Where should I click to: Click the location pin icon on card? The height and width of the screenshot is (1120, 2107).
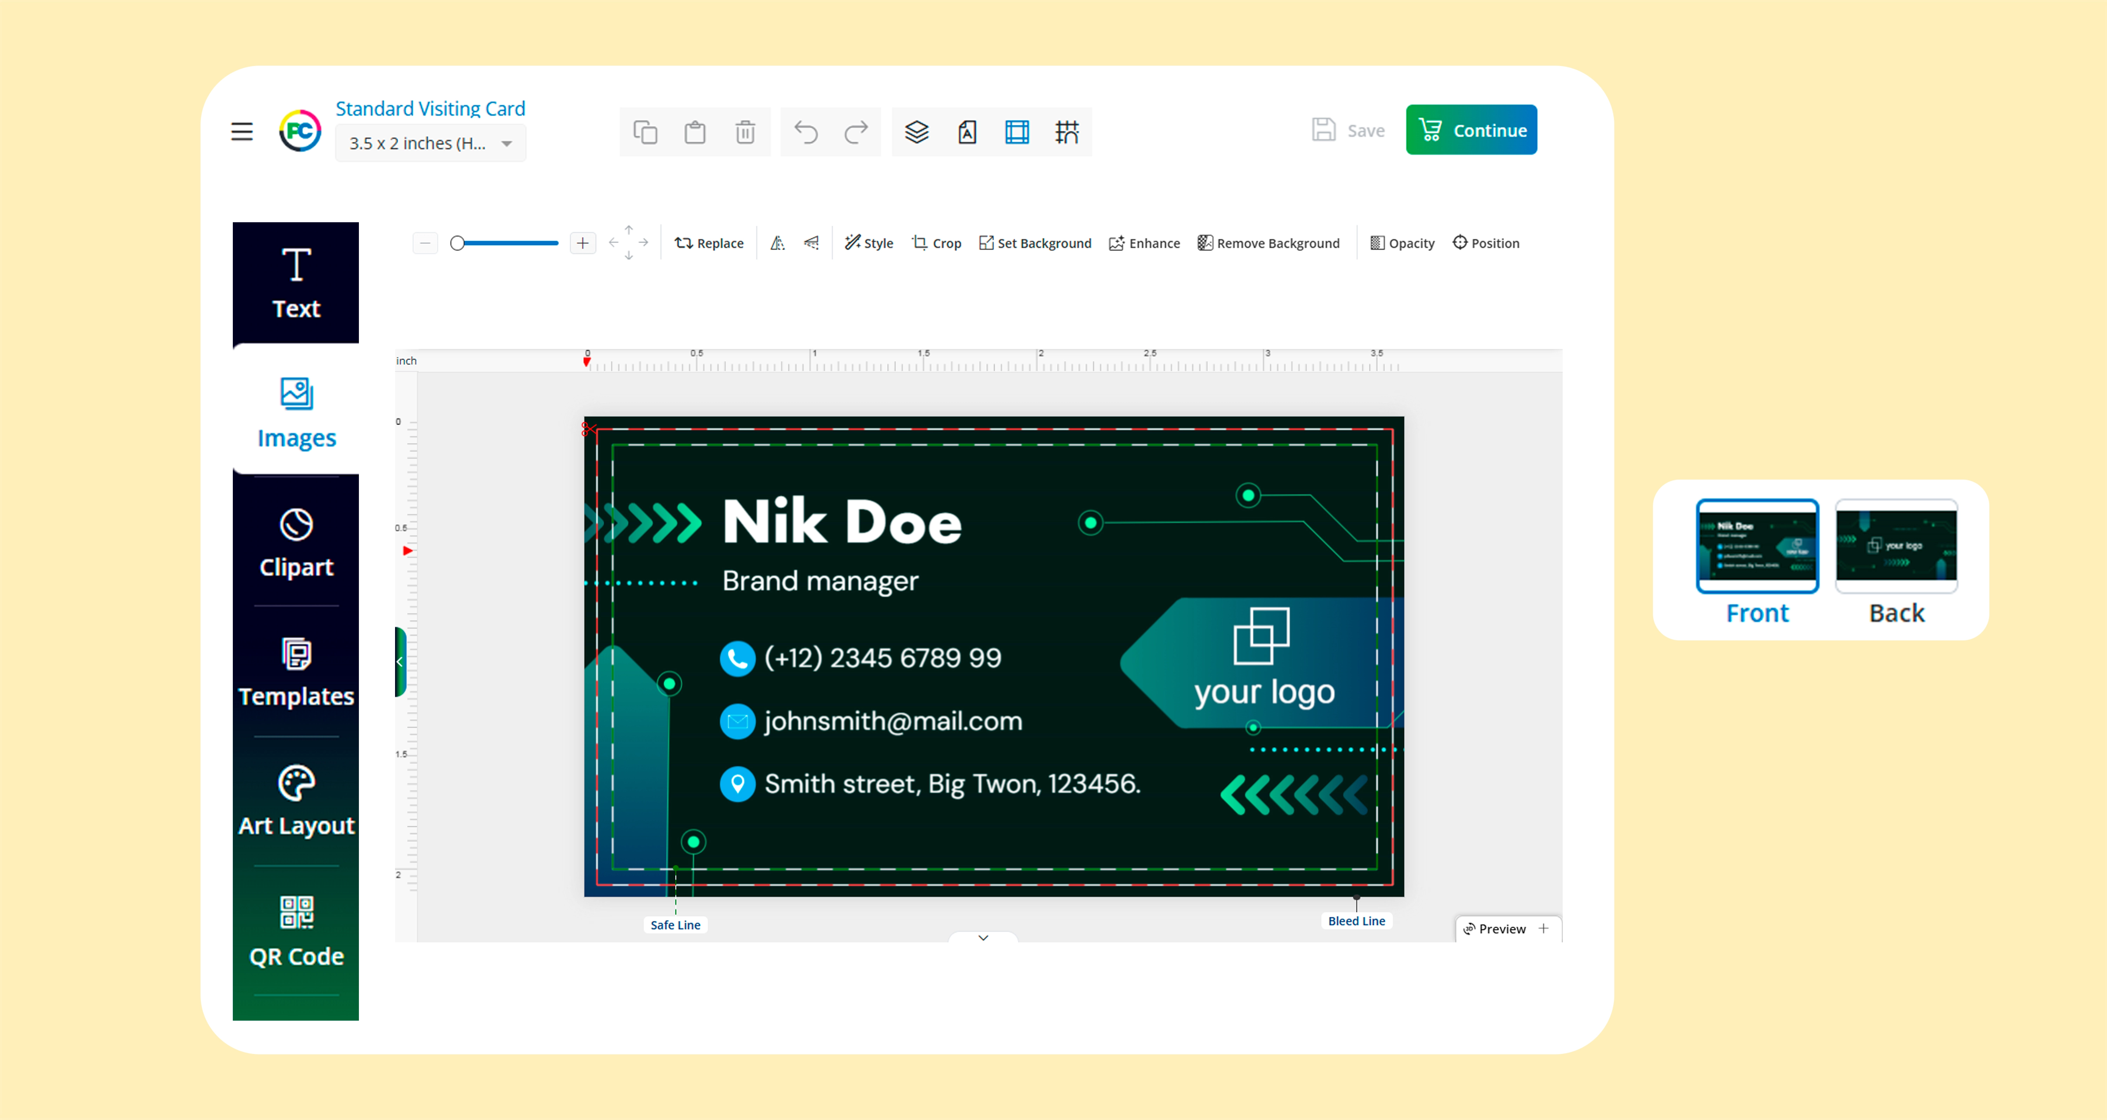pyautogui.click(x=737, y=784)
